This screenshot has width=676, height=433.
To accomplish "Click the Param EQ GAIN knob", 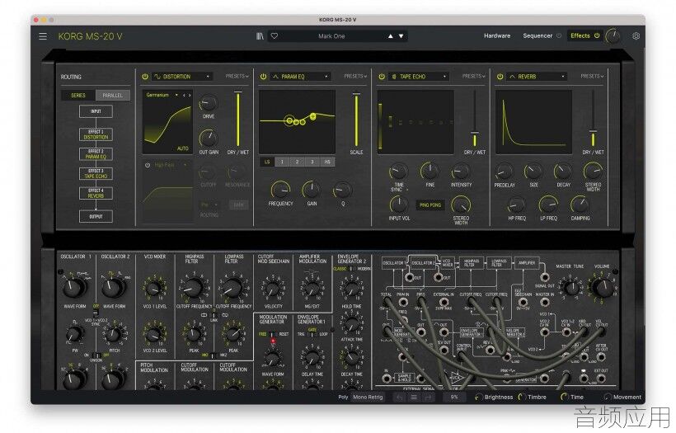I will pyautogui.click(x=312, y=190).
